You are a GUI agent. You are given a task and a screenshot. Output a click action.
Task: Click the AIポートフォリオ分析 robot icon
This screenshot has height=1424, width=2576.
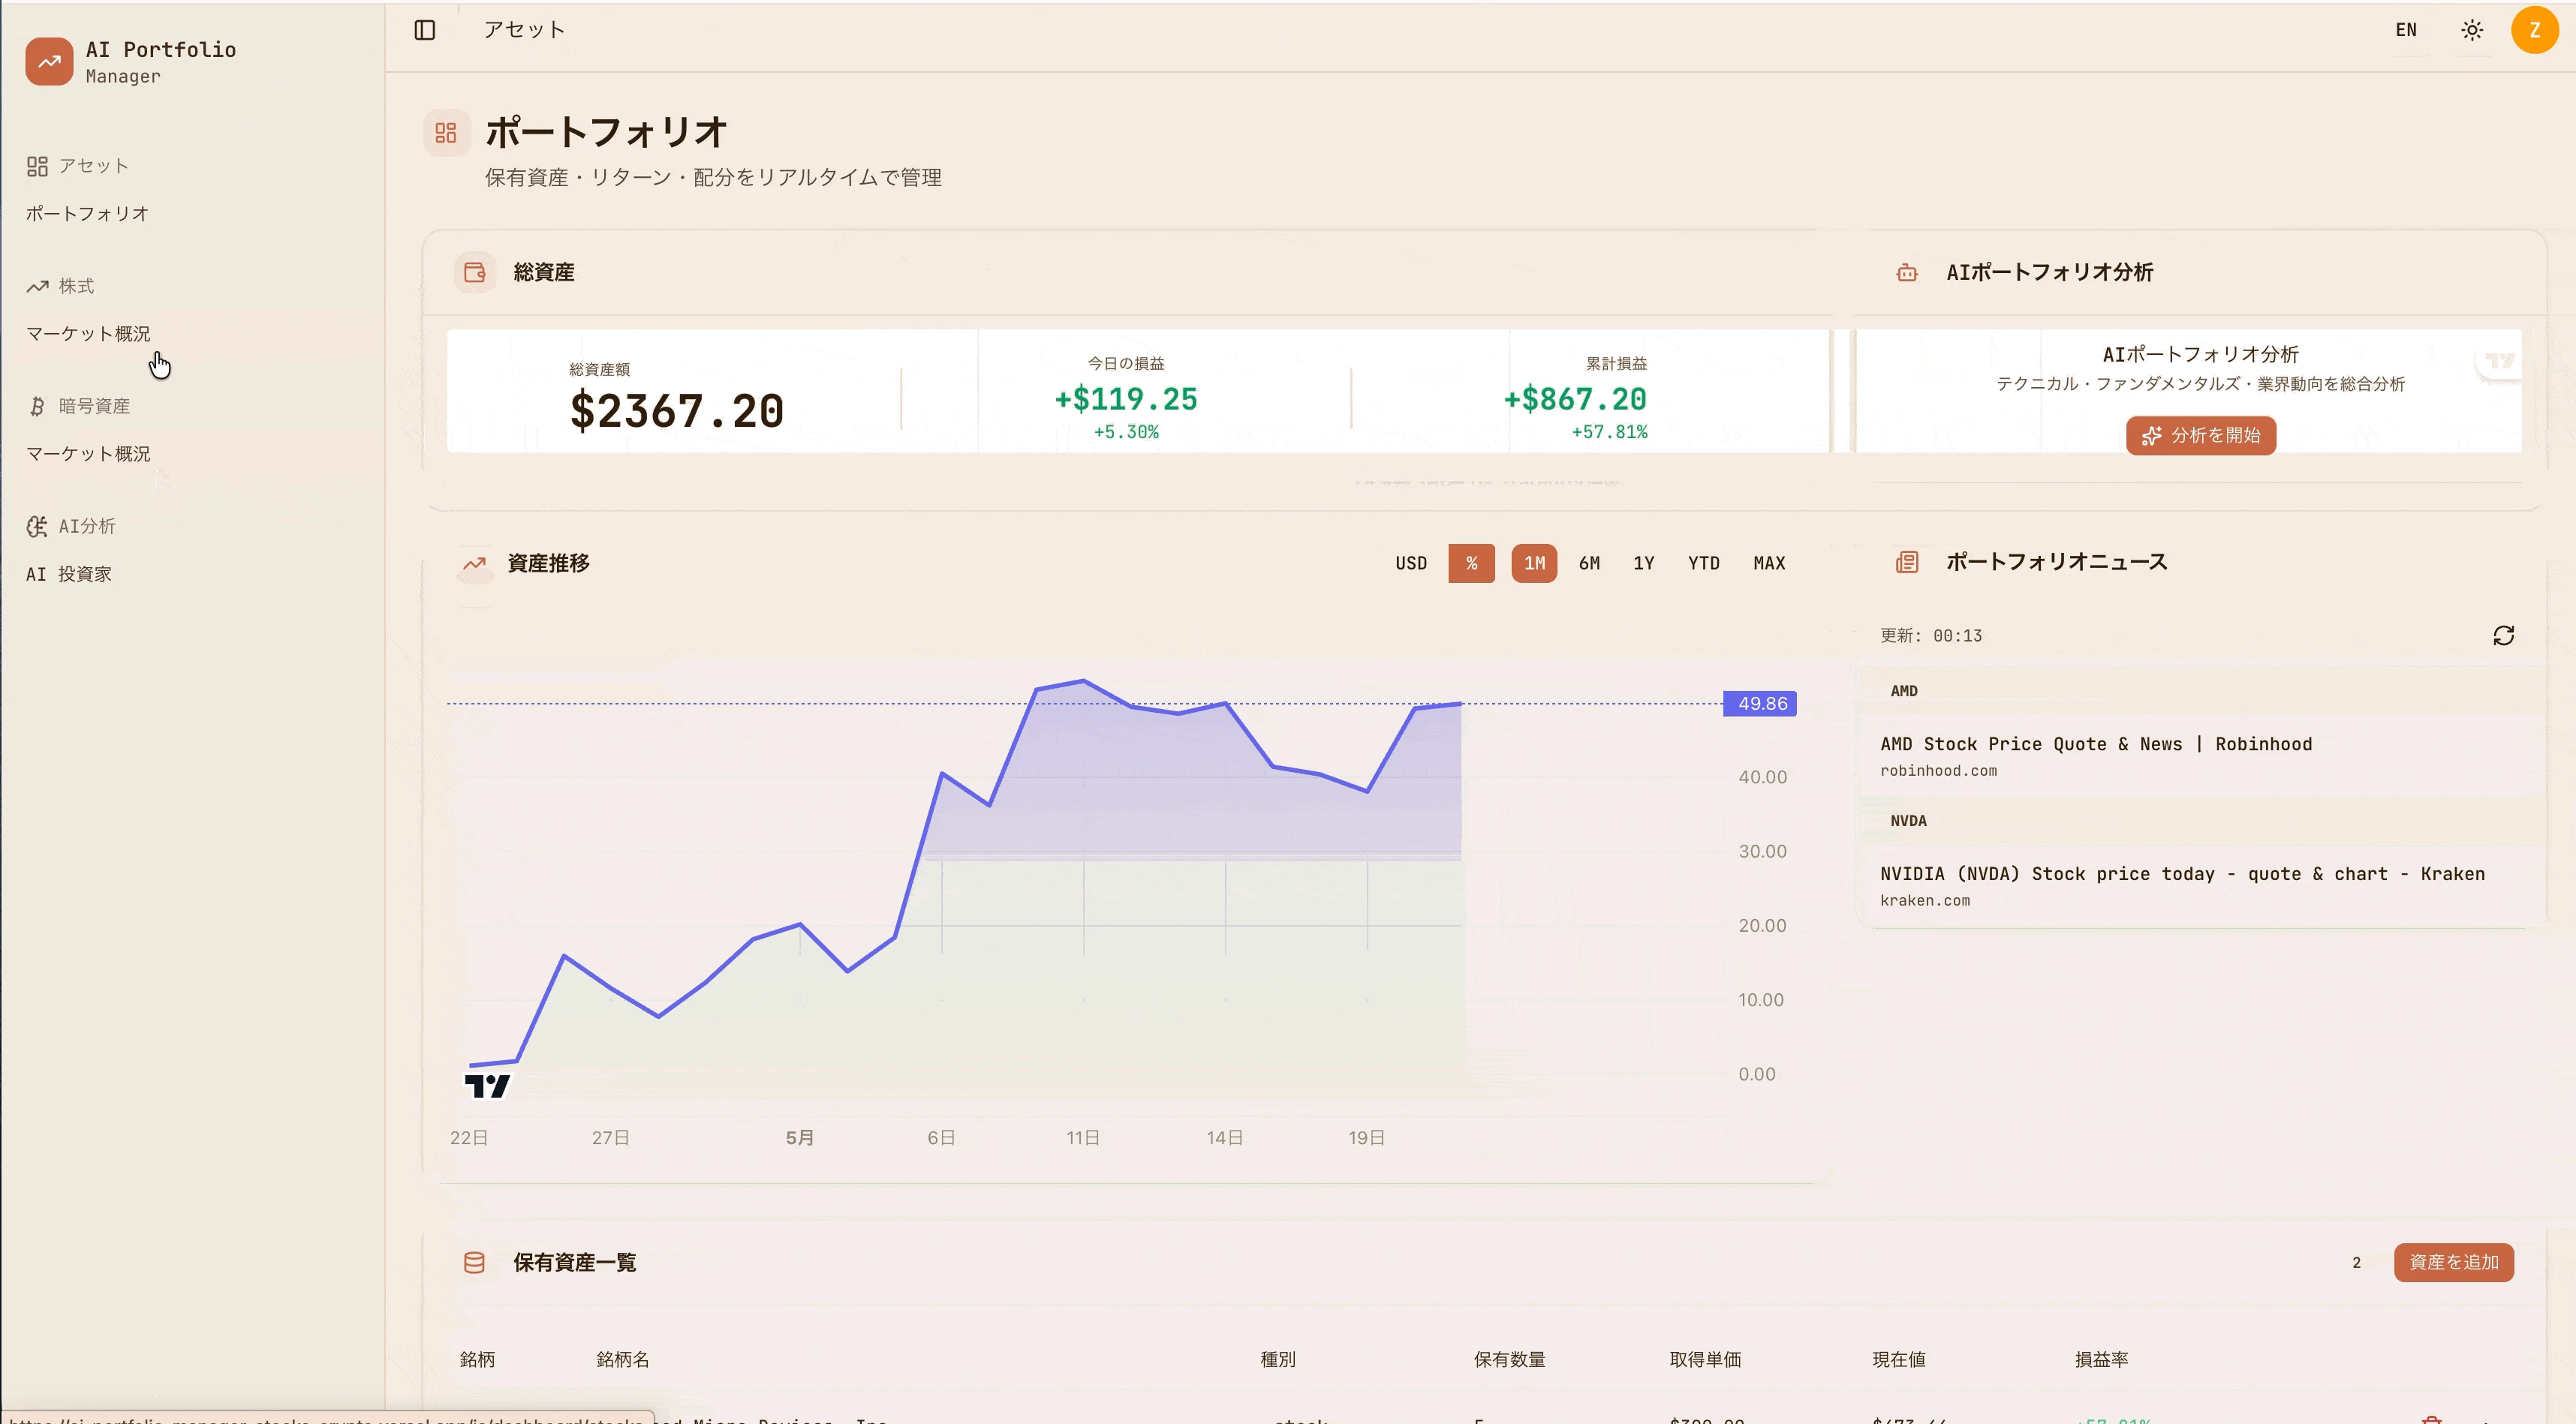[1907, 272]
